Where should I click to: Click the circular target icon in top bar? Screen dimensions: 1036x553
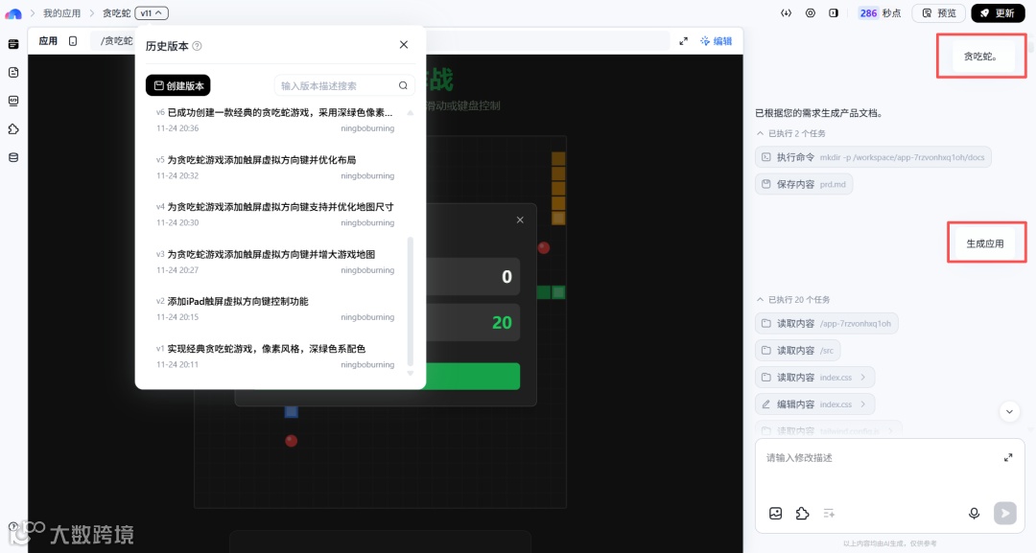810,13
